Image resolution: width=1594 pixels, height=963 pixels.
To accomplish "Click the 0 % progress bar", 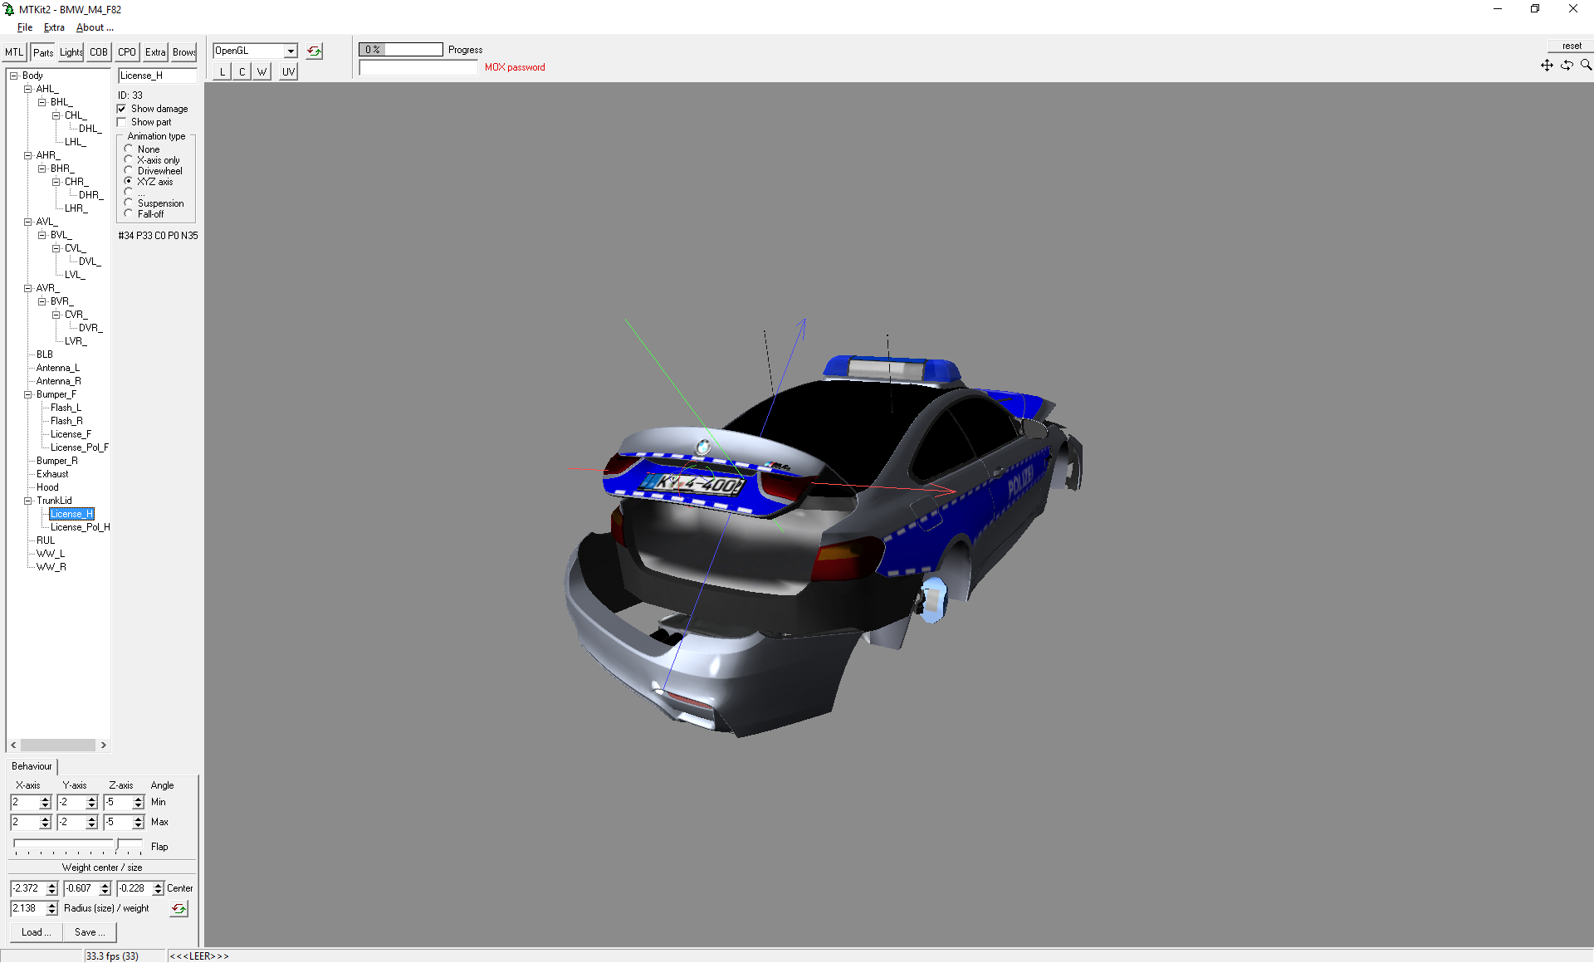I will point(401,50).
